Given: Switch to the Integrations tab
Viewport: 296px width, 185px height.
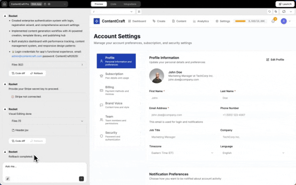Looking at the screenshot, I should click(129, 4).
